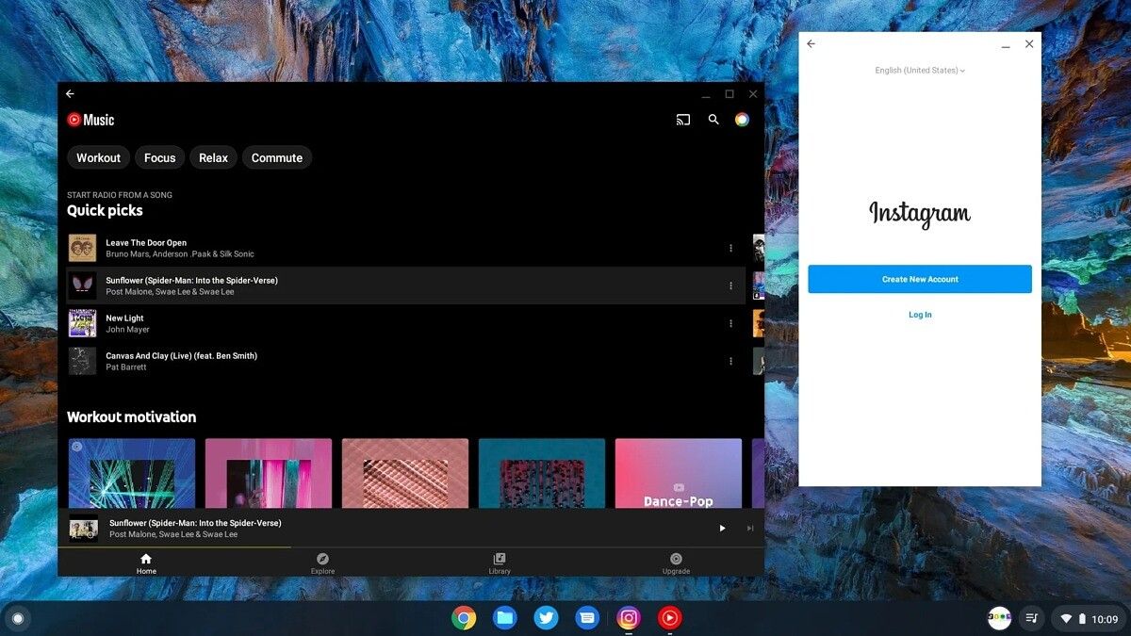Select the Workout filter chip
The height and width of the screenshot is (636, 1131).
(x=98, y=157)
